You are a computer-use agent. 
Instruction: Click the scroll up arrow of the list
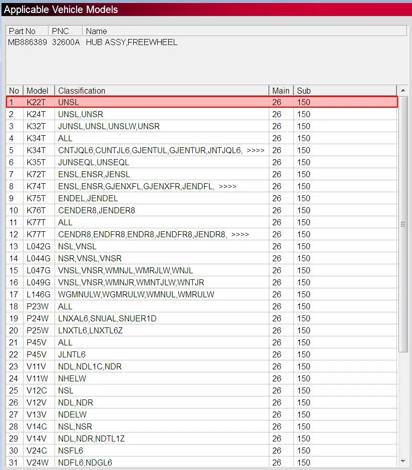403,90
